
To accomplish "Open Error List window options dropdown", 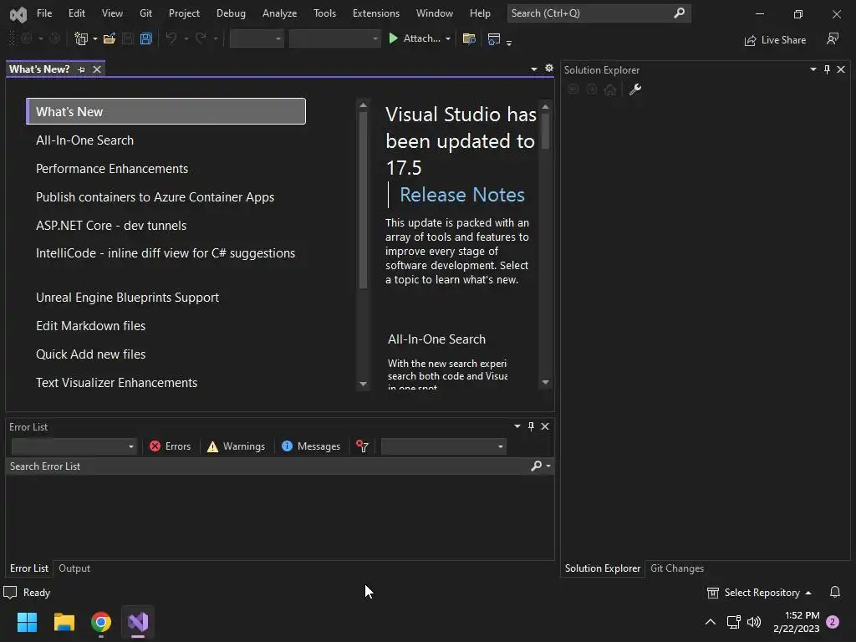I will pyautogui.click(x=517, y=426).
